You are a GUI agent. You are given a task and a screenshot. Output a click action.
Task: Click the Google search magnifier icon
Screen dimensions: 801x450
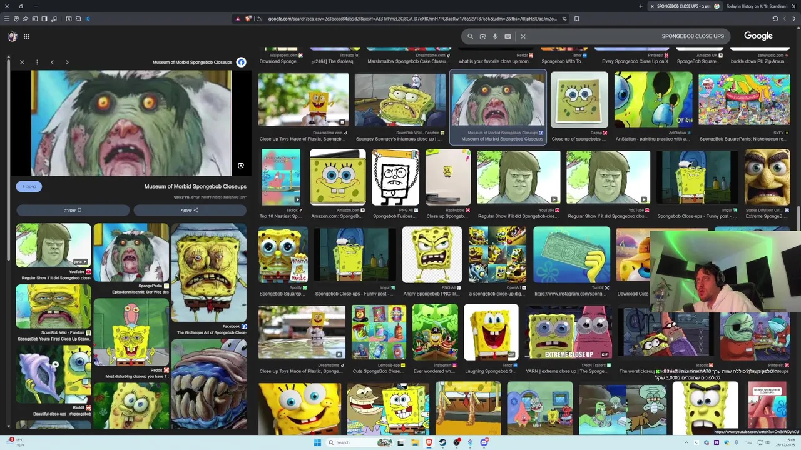coord(470,36)
